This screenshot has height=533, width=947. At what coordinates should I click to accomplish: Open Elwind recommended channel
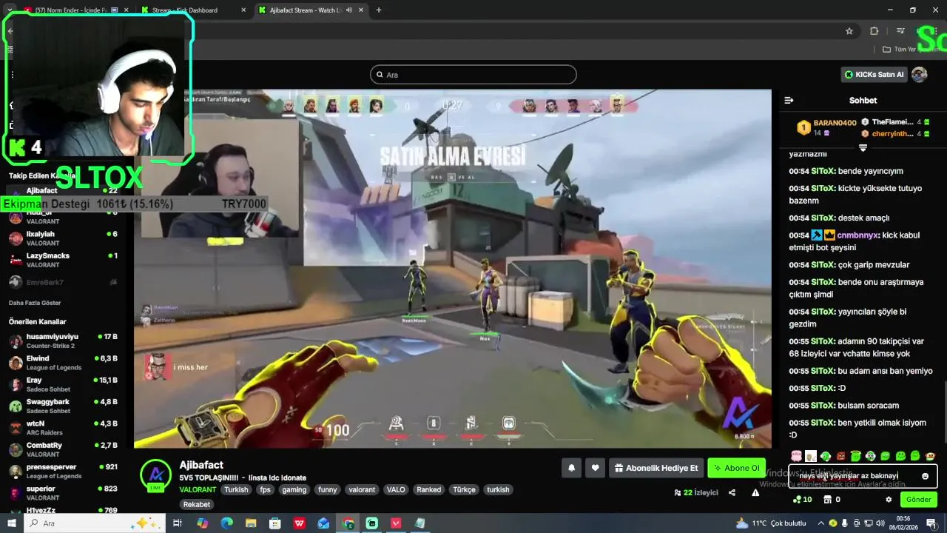point(63,363)
